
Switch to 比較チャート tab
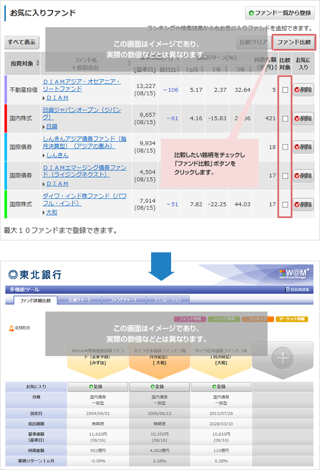(80, 300)
